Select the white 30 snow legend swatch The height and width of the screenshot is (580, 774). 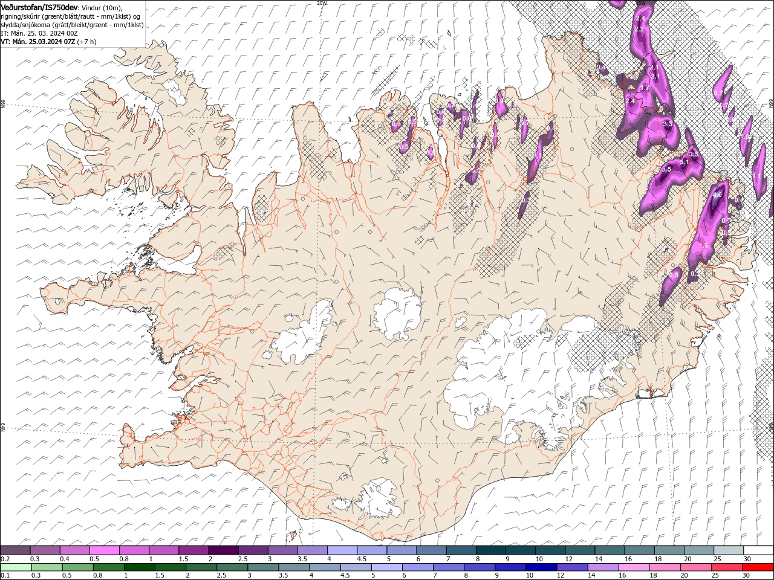(x=758, y=550)
